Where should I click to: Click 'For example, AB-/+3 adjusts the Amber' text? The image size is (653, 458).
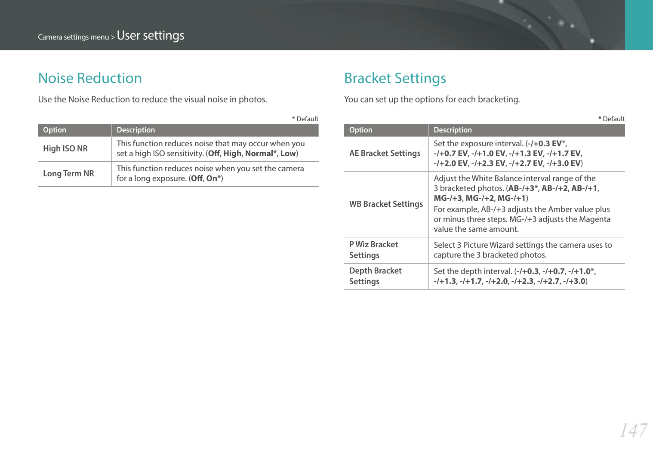click(x=522, y=219)
